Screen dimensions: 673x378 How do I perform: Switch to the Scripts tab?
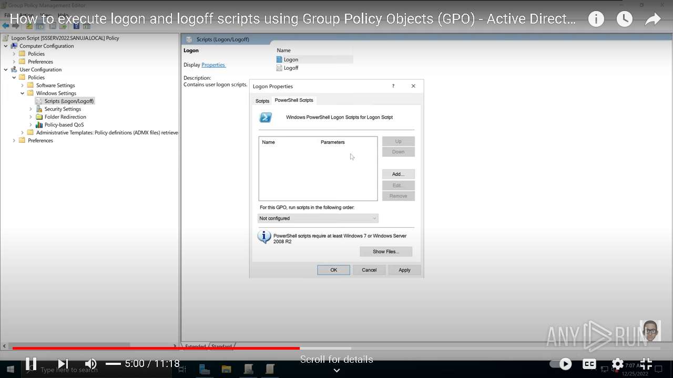(262, 101)
